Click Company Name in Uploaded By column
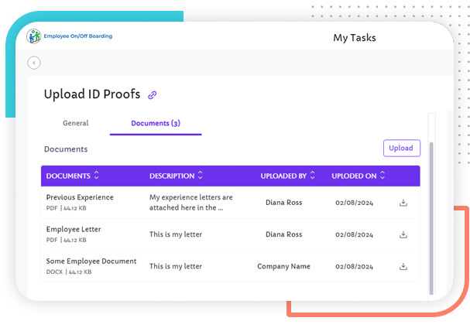This screenshot has height=328, width=470. pos(283,266)
